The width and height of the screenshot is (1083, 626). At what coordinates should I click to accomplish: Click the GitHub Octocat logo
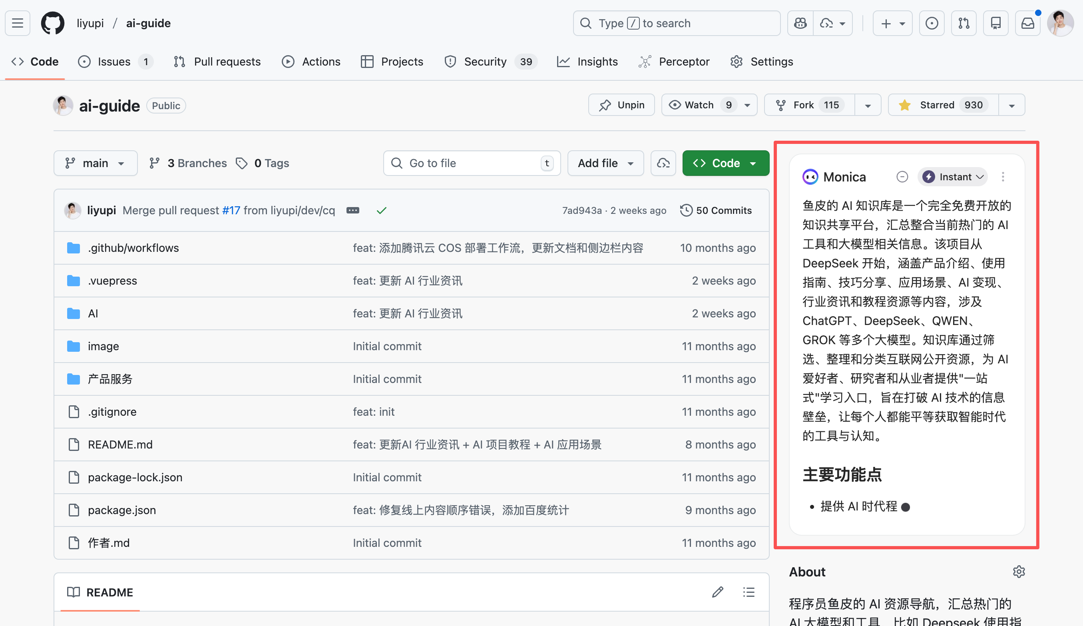point(52,23)
